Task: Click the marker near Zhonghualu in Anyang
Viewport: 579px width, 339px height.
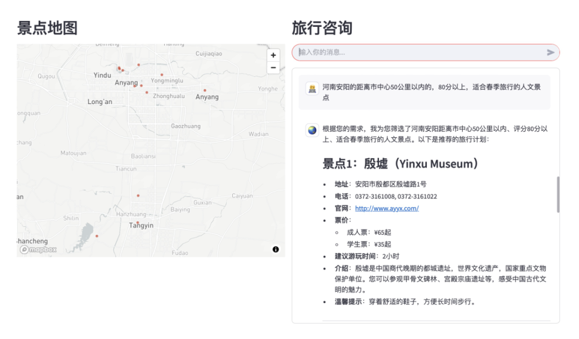Action: 147,93
